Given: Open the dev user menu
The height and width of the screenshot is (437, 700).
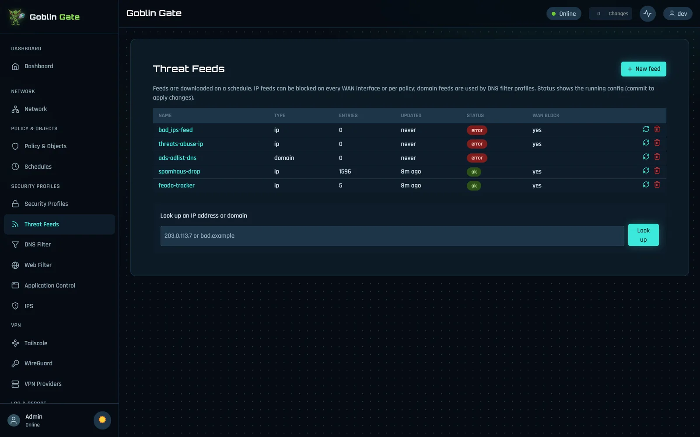Looking at the screenshot, I should [x=678, y=14].
